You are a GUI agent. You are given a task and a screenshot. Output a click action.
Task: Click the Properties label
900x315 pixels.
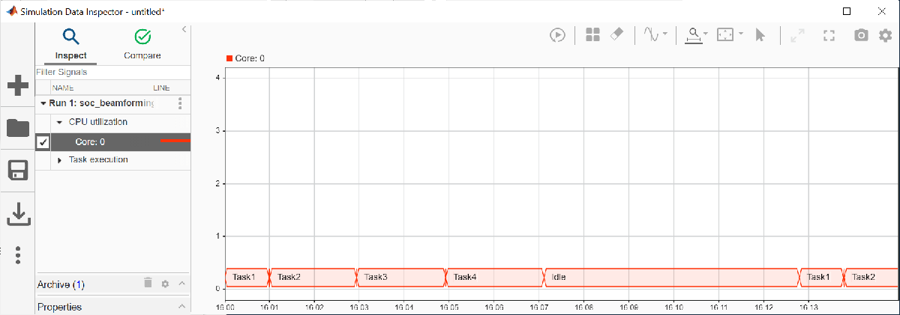(59, 307)
